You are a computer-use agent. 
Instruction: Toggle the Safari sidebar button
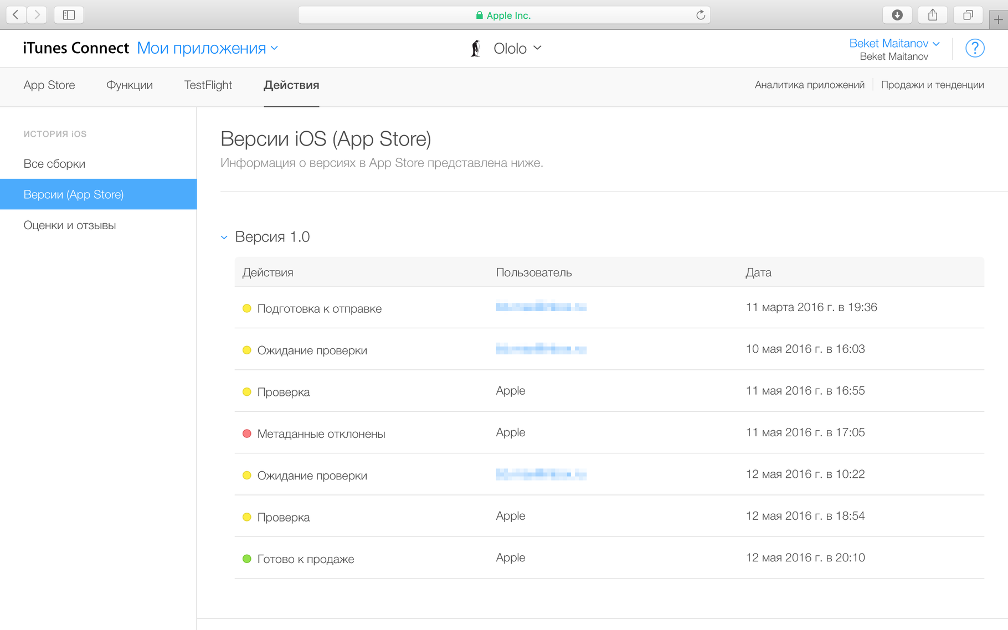(x=69, y=15)
